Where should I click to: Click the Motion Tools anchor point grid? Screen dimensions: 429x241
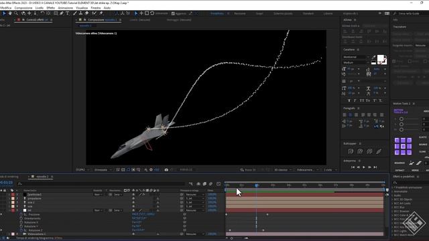pyautogui.click(x=403, y=146)
